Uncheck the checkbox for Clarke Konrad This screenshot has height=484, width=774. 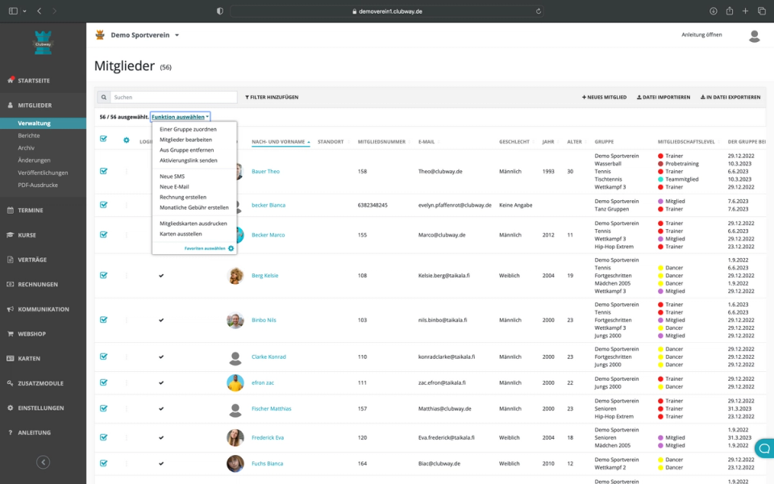point(103,356)
